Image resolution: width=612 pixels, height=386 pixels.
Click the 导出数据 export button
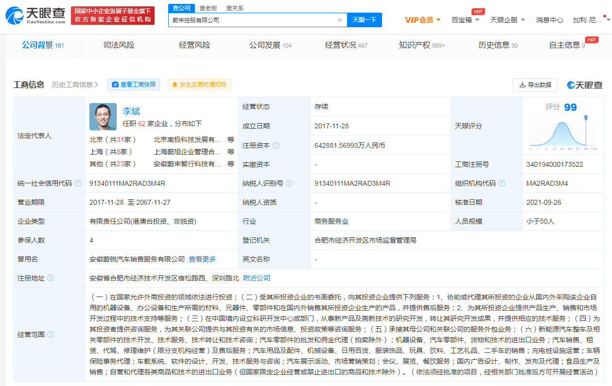pos(535,85)
